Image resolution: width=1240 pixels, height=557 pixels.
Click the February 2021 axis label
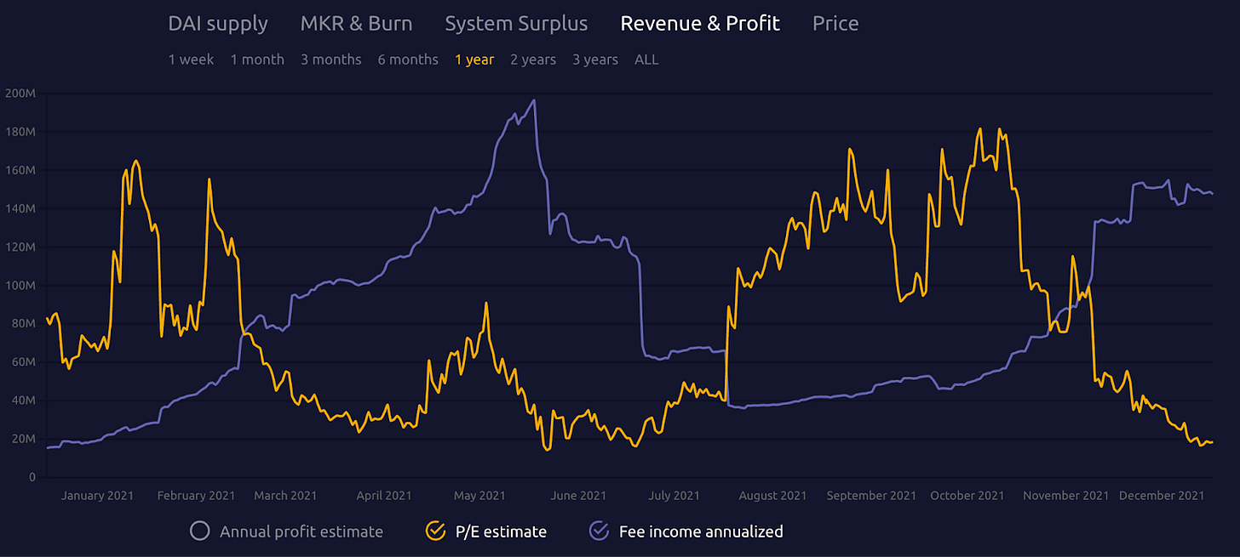198,496
